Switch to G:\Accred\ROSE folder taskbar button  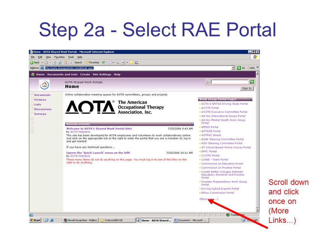click(x=117, y=220)
